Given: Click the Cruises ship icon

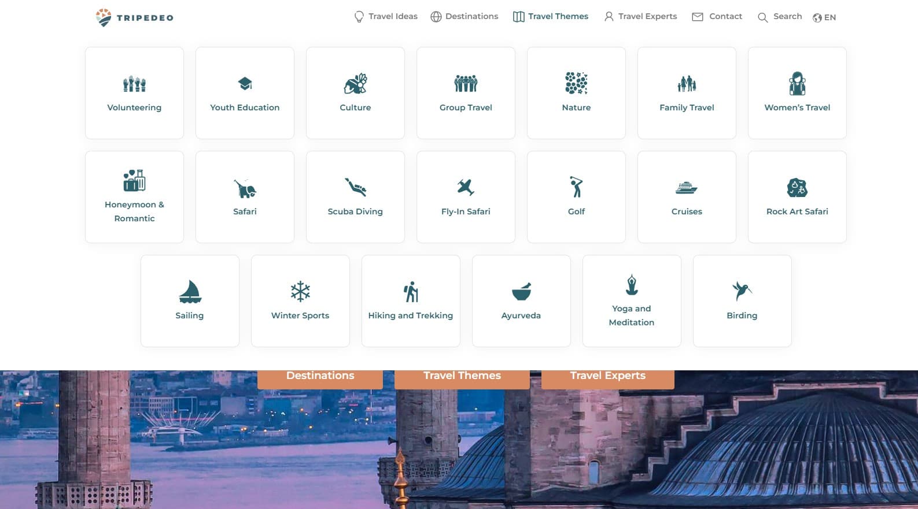Looking at the screenshot, I should pyautogui.click(x=687, y=188).
